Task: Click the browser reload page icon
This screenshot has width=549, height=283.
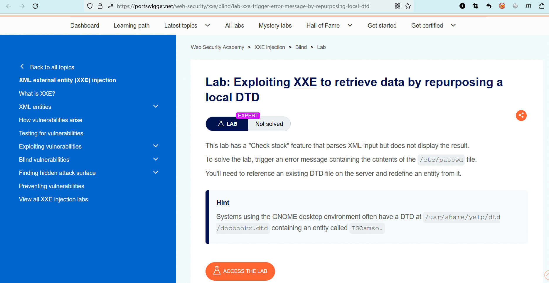Action: pos(35,6)
